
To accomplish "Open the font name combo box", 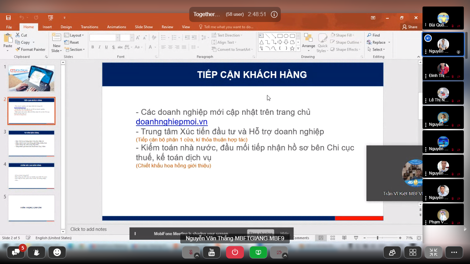I will (104, 38).
